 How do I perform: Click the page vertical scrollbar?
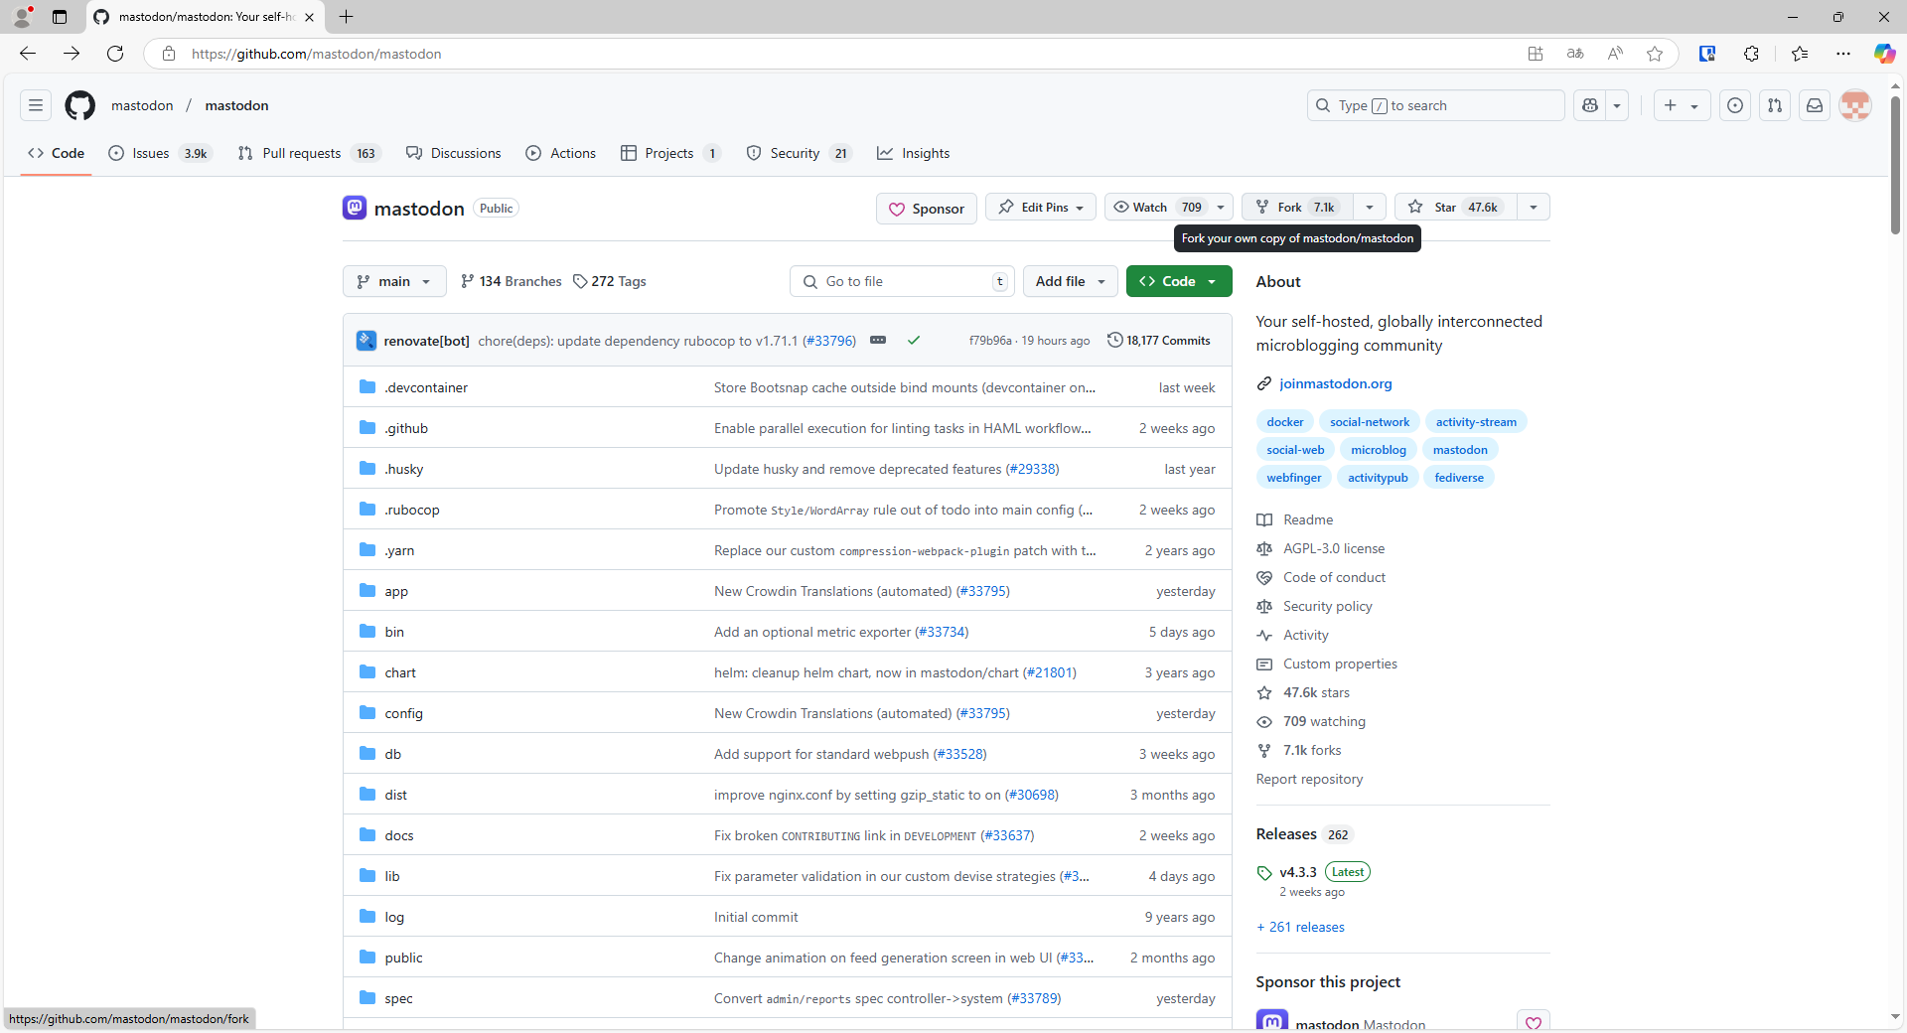click(x=1895, y=165)
